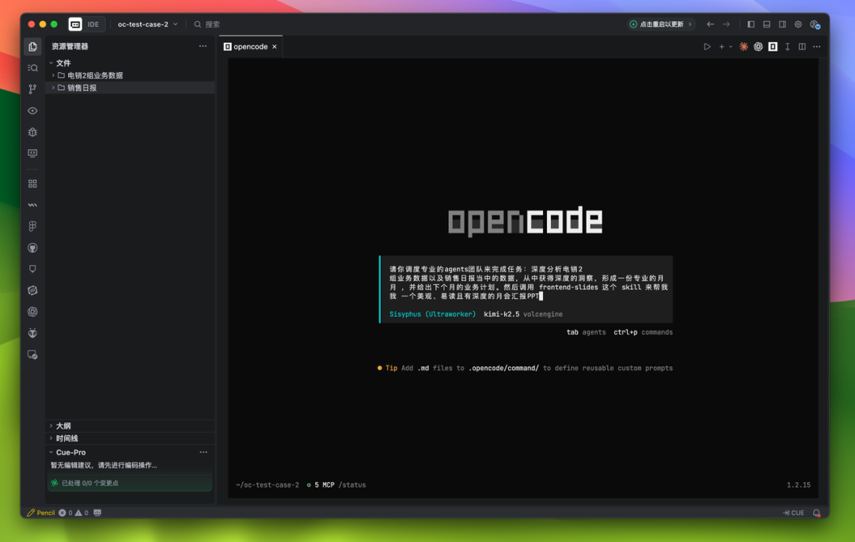Image resolution: width=855 pixels, height=542 pixels.
Task: Expand the 大纲 outline section
Action: tap(63, 426)
